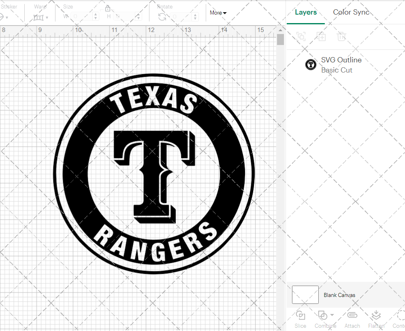The image size is (405, 331).
Task: Click the Delete layer trash icon
Action: tap(341, 37)
